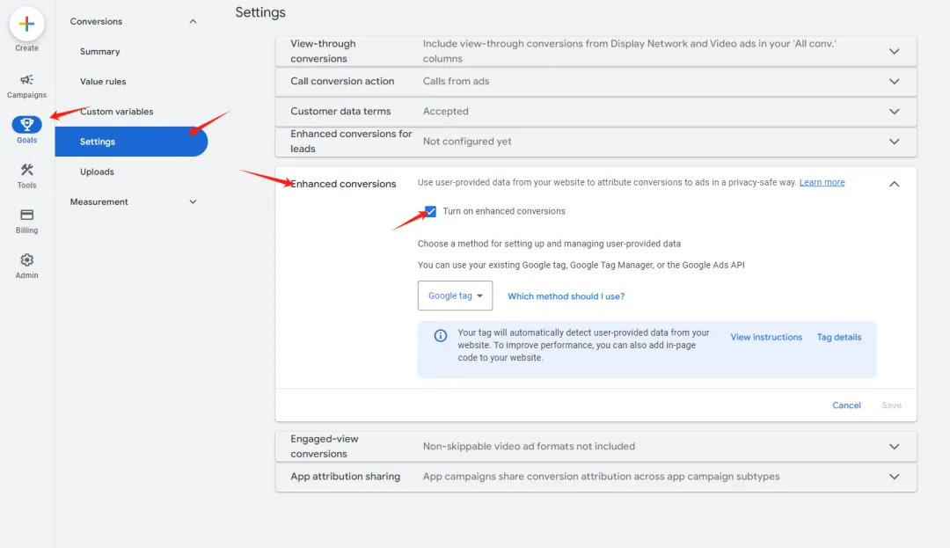Open the Tools wrench icon
This screenshot has height=548, width=950.
[26, 170]
